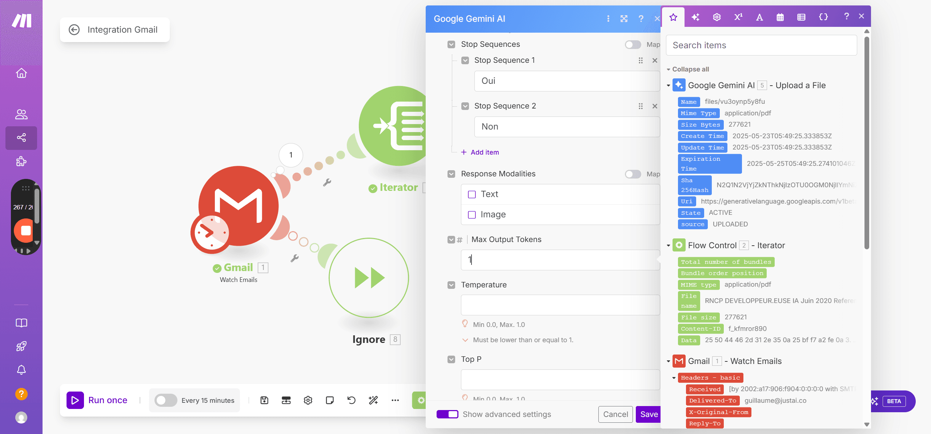Select the Iterator module on canvas

(x=392, y=126)
